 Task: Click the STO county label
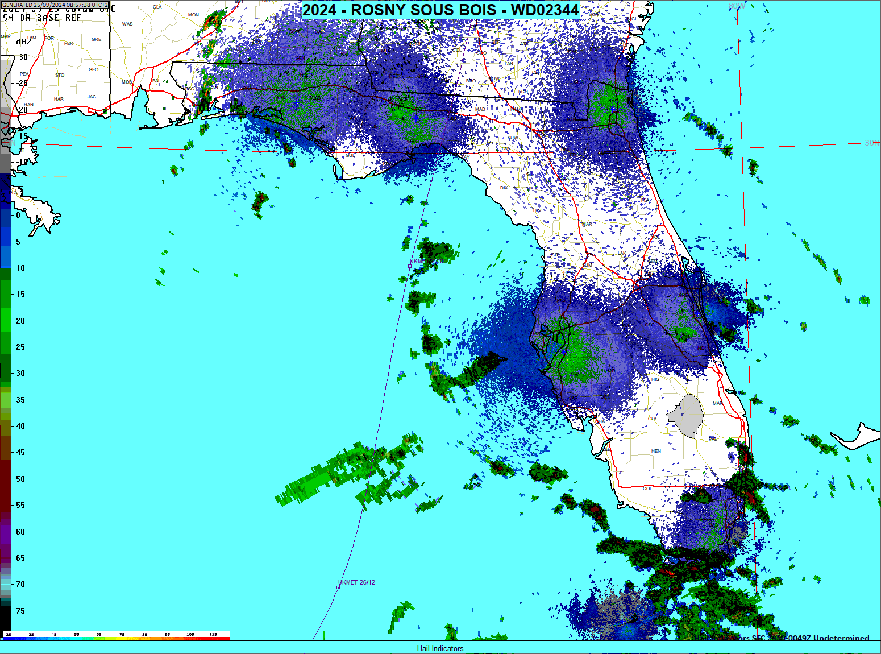pyautogui.click(x=60, y=75)
